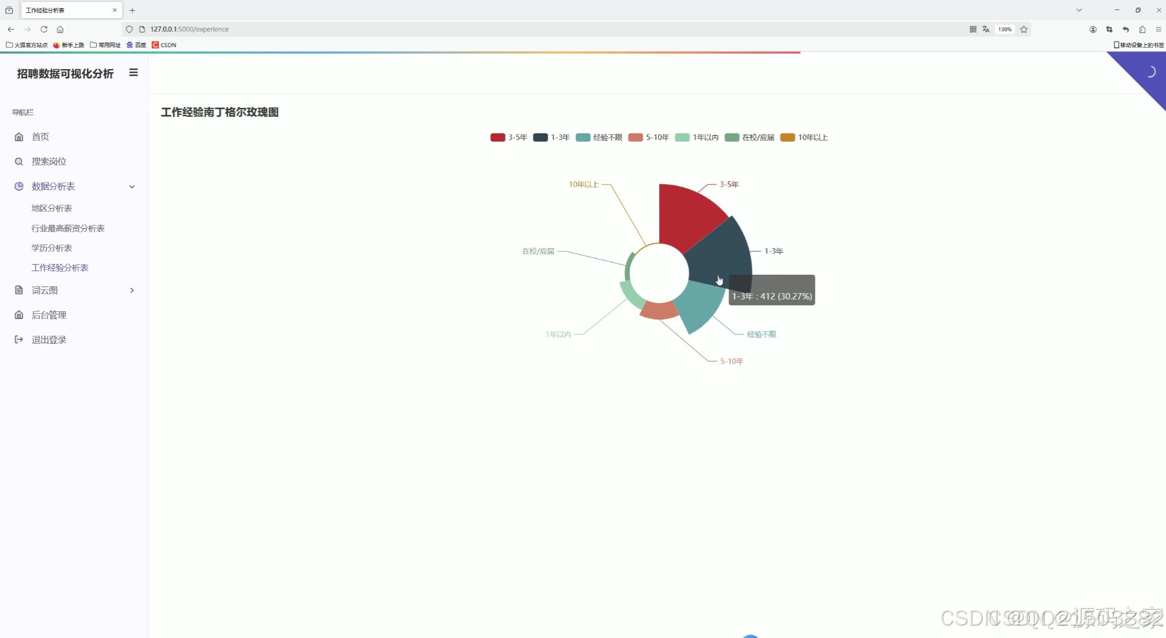Click the CSDN bookmark
The height and width of the screenshot is (638, 1166).
tap(164, 45)
